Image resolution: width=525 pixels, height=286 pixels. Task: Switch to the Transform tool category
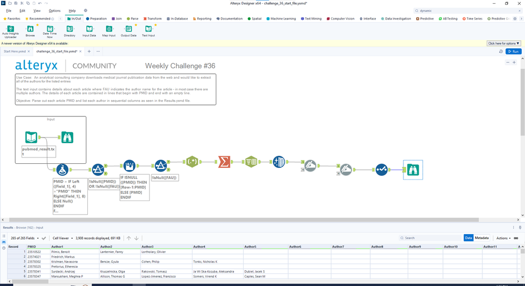153,19
